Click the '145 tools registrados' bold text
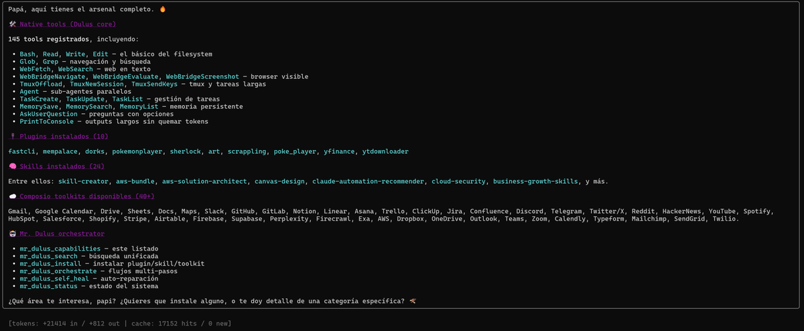The height and width of the screenshot is (331, 804). pyautogui.click(x=50, y=39)
